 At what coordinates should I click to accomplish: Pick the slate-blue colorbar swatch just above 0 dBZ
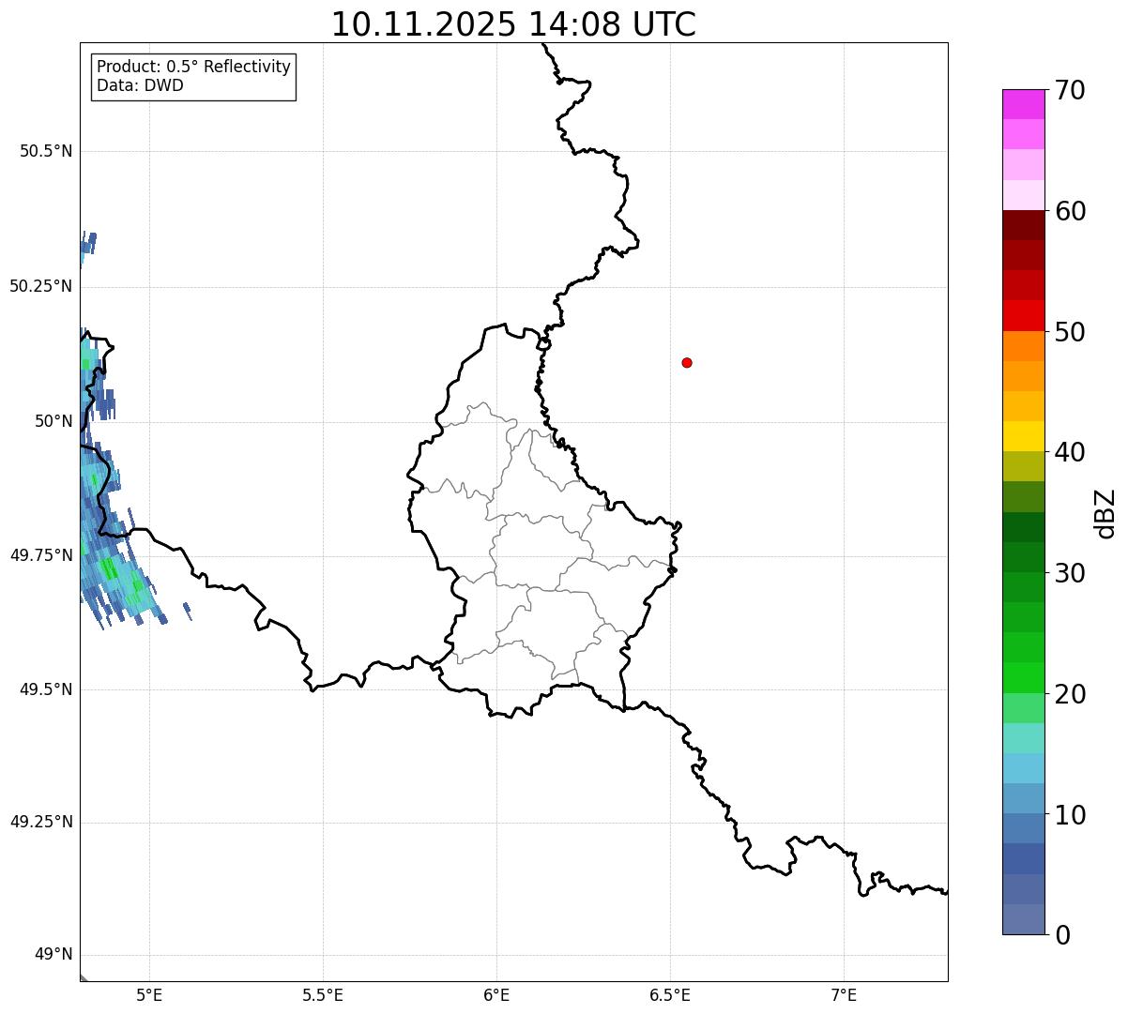click(1023, 919)
